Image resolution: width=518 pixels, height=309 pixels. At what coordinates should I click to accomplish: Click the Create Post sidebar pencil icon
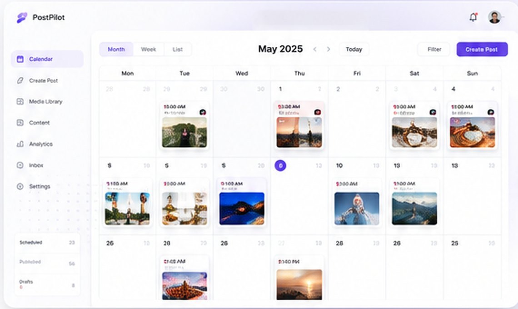(x=20, y=80)
